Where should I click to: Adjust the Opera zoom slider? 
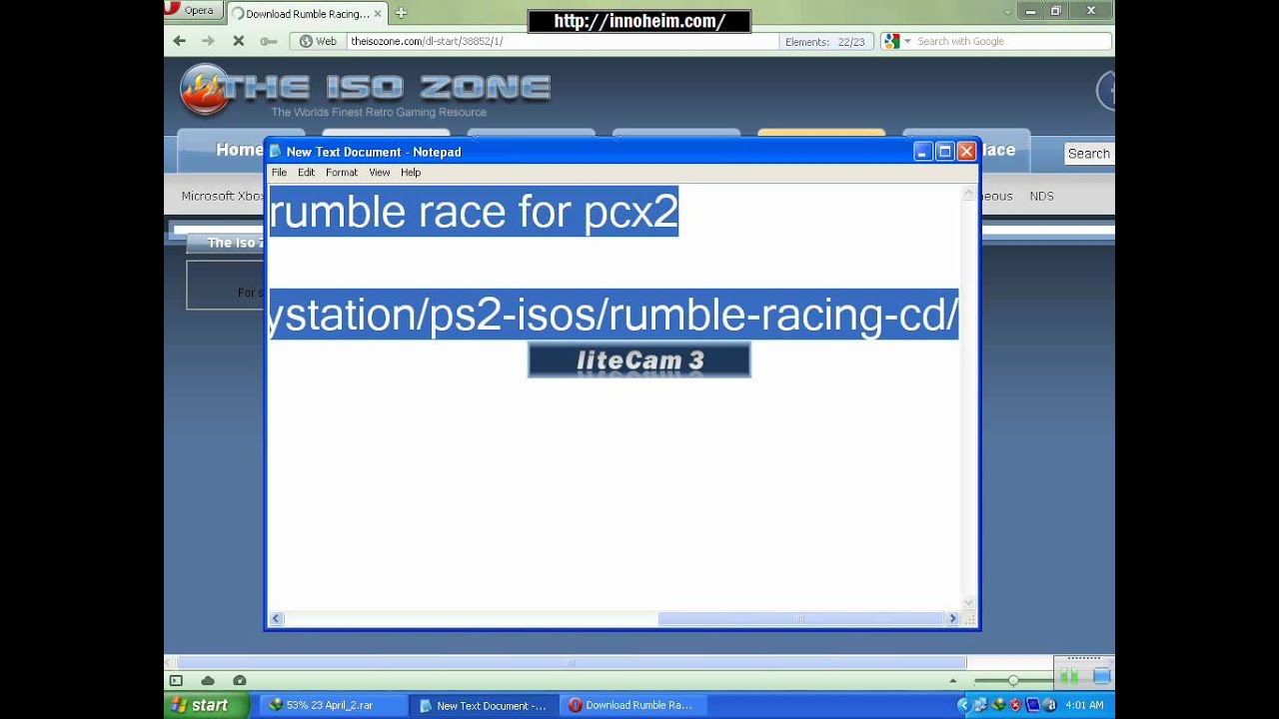click(1013, 681)
